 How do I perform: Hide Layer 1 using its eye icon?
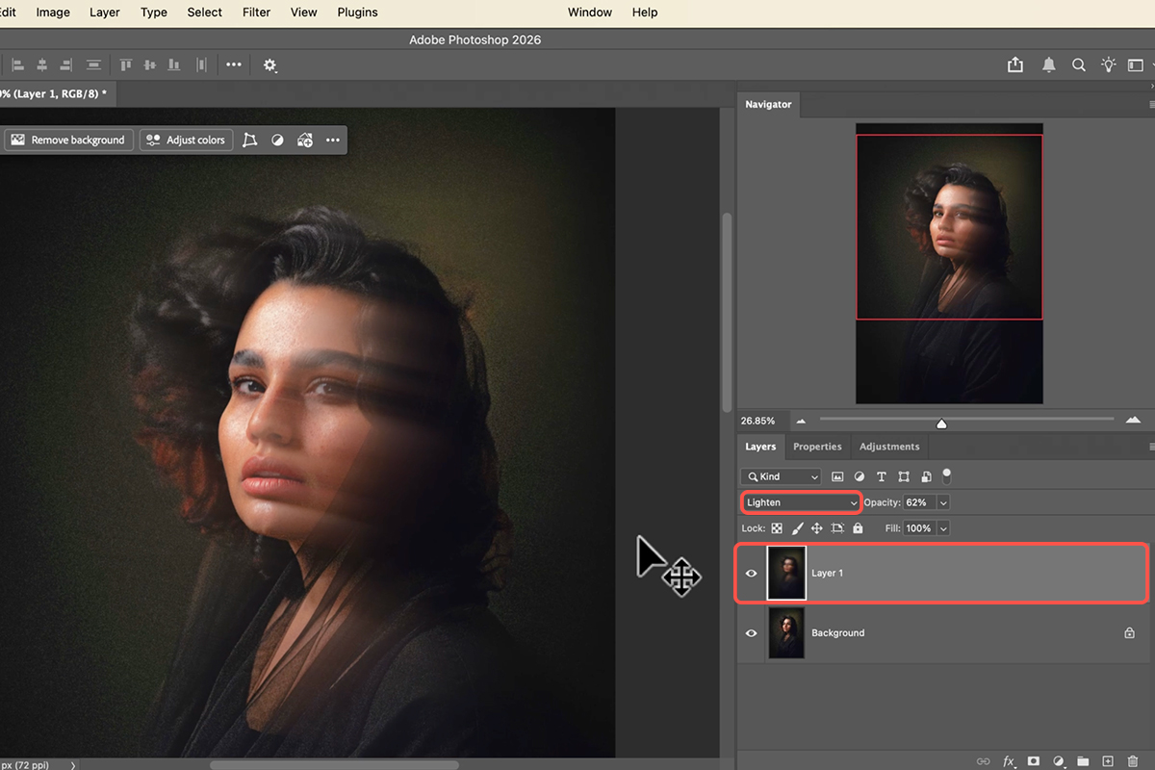pyautogui.click(x=752, y=573)
